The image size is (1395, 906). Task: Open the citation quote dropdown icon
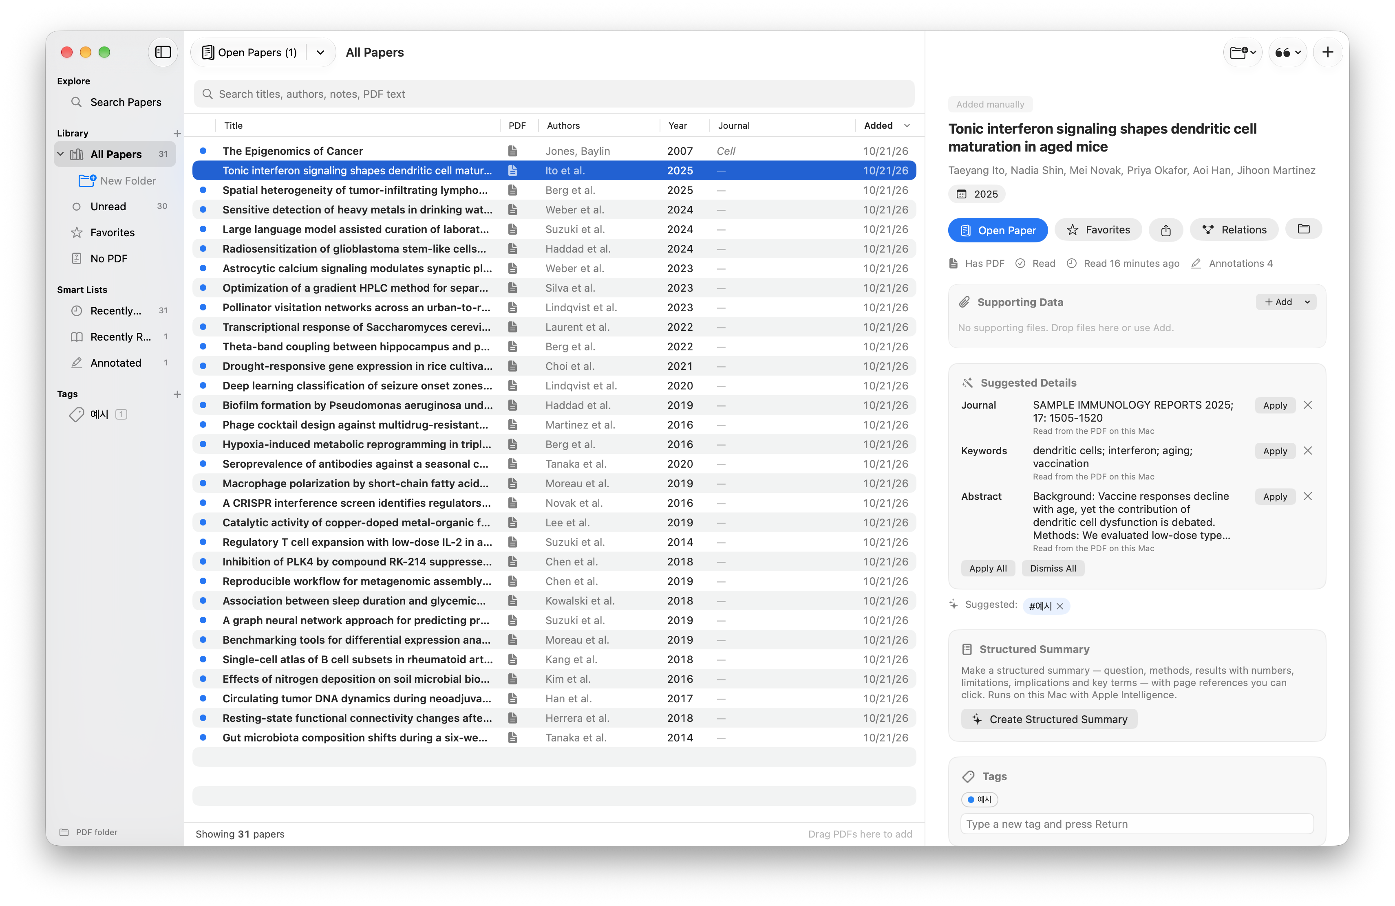[x=1288, y=53]
